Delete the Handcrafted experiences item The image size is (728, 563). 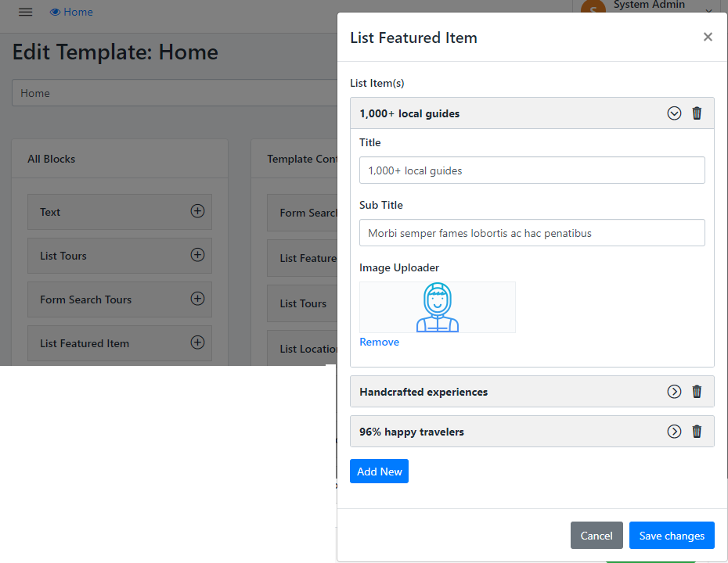pos(697,392)
